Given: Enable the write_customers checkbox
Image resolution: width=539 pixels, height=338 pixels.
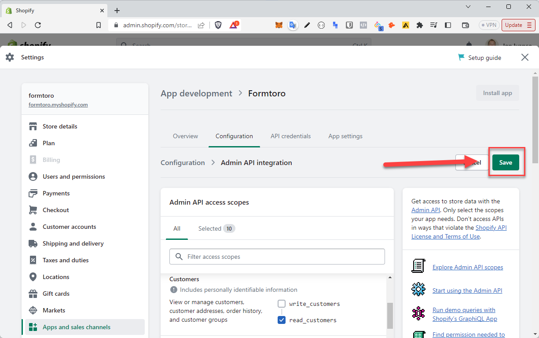Looking at the screenshot, I should click(x=282, y=304).
